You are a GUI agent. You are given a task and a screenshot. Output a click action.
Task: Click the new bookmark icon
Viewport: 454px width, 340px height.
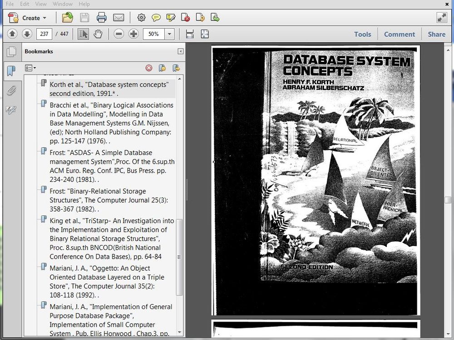coord(163,68)
